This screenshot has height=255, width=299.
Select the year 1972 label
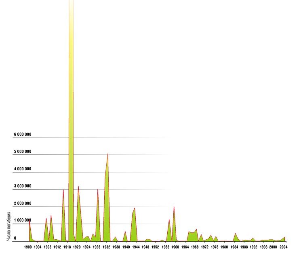point(204,247)
